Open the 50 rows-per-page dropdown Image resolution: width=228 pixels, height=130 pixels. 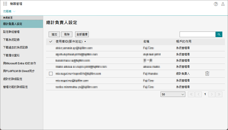pyautogui.click(x=173, y=94)
